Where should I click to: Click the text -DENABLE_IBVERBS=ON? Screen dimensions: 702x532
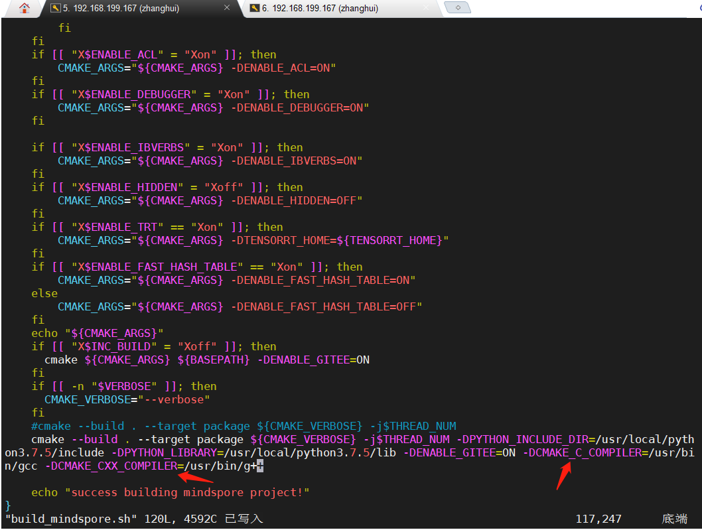[294, 161]
